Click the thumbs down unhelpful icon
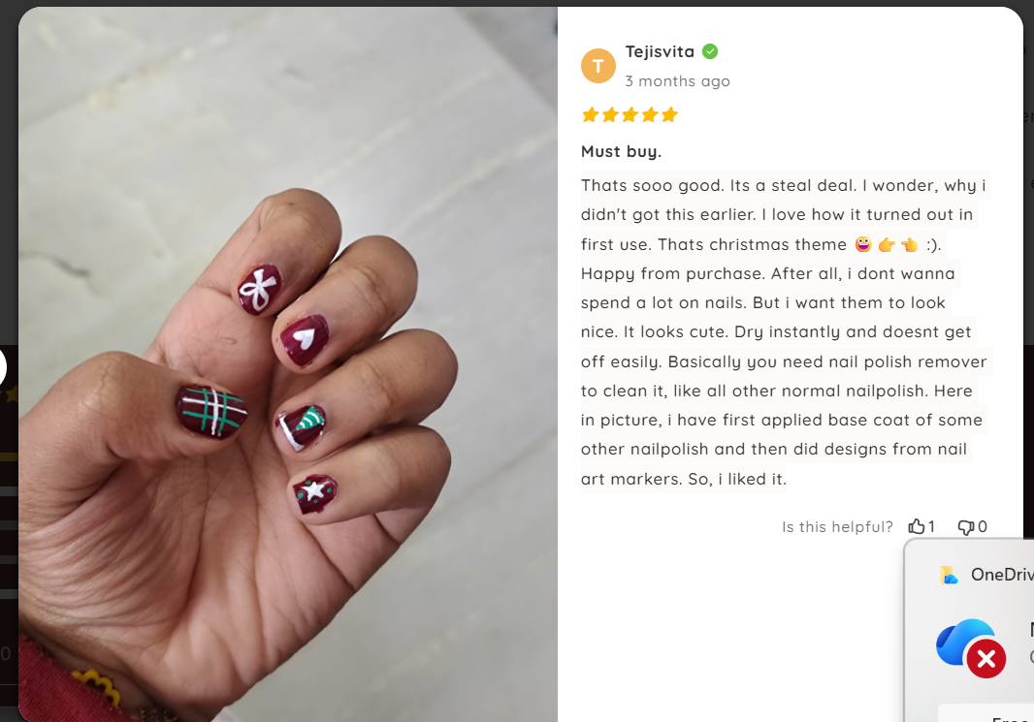Screen dimensions: 1034x722 pyautogui.click(x=965, y=527)
